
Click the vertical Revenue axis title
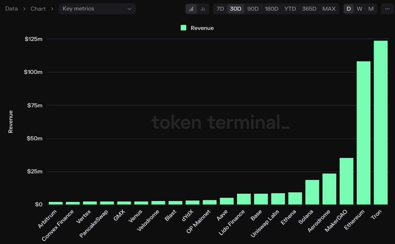click(11, 122)
